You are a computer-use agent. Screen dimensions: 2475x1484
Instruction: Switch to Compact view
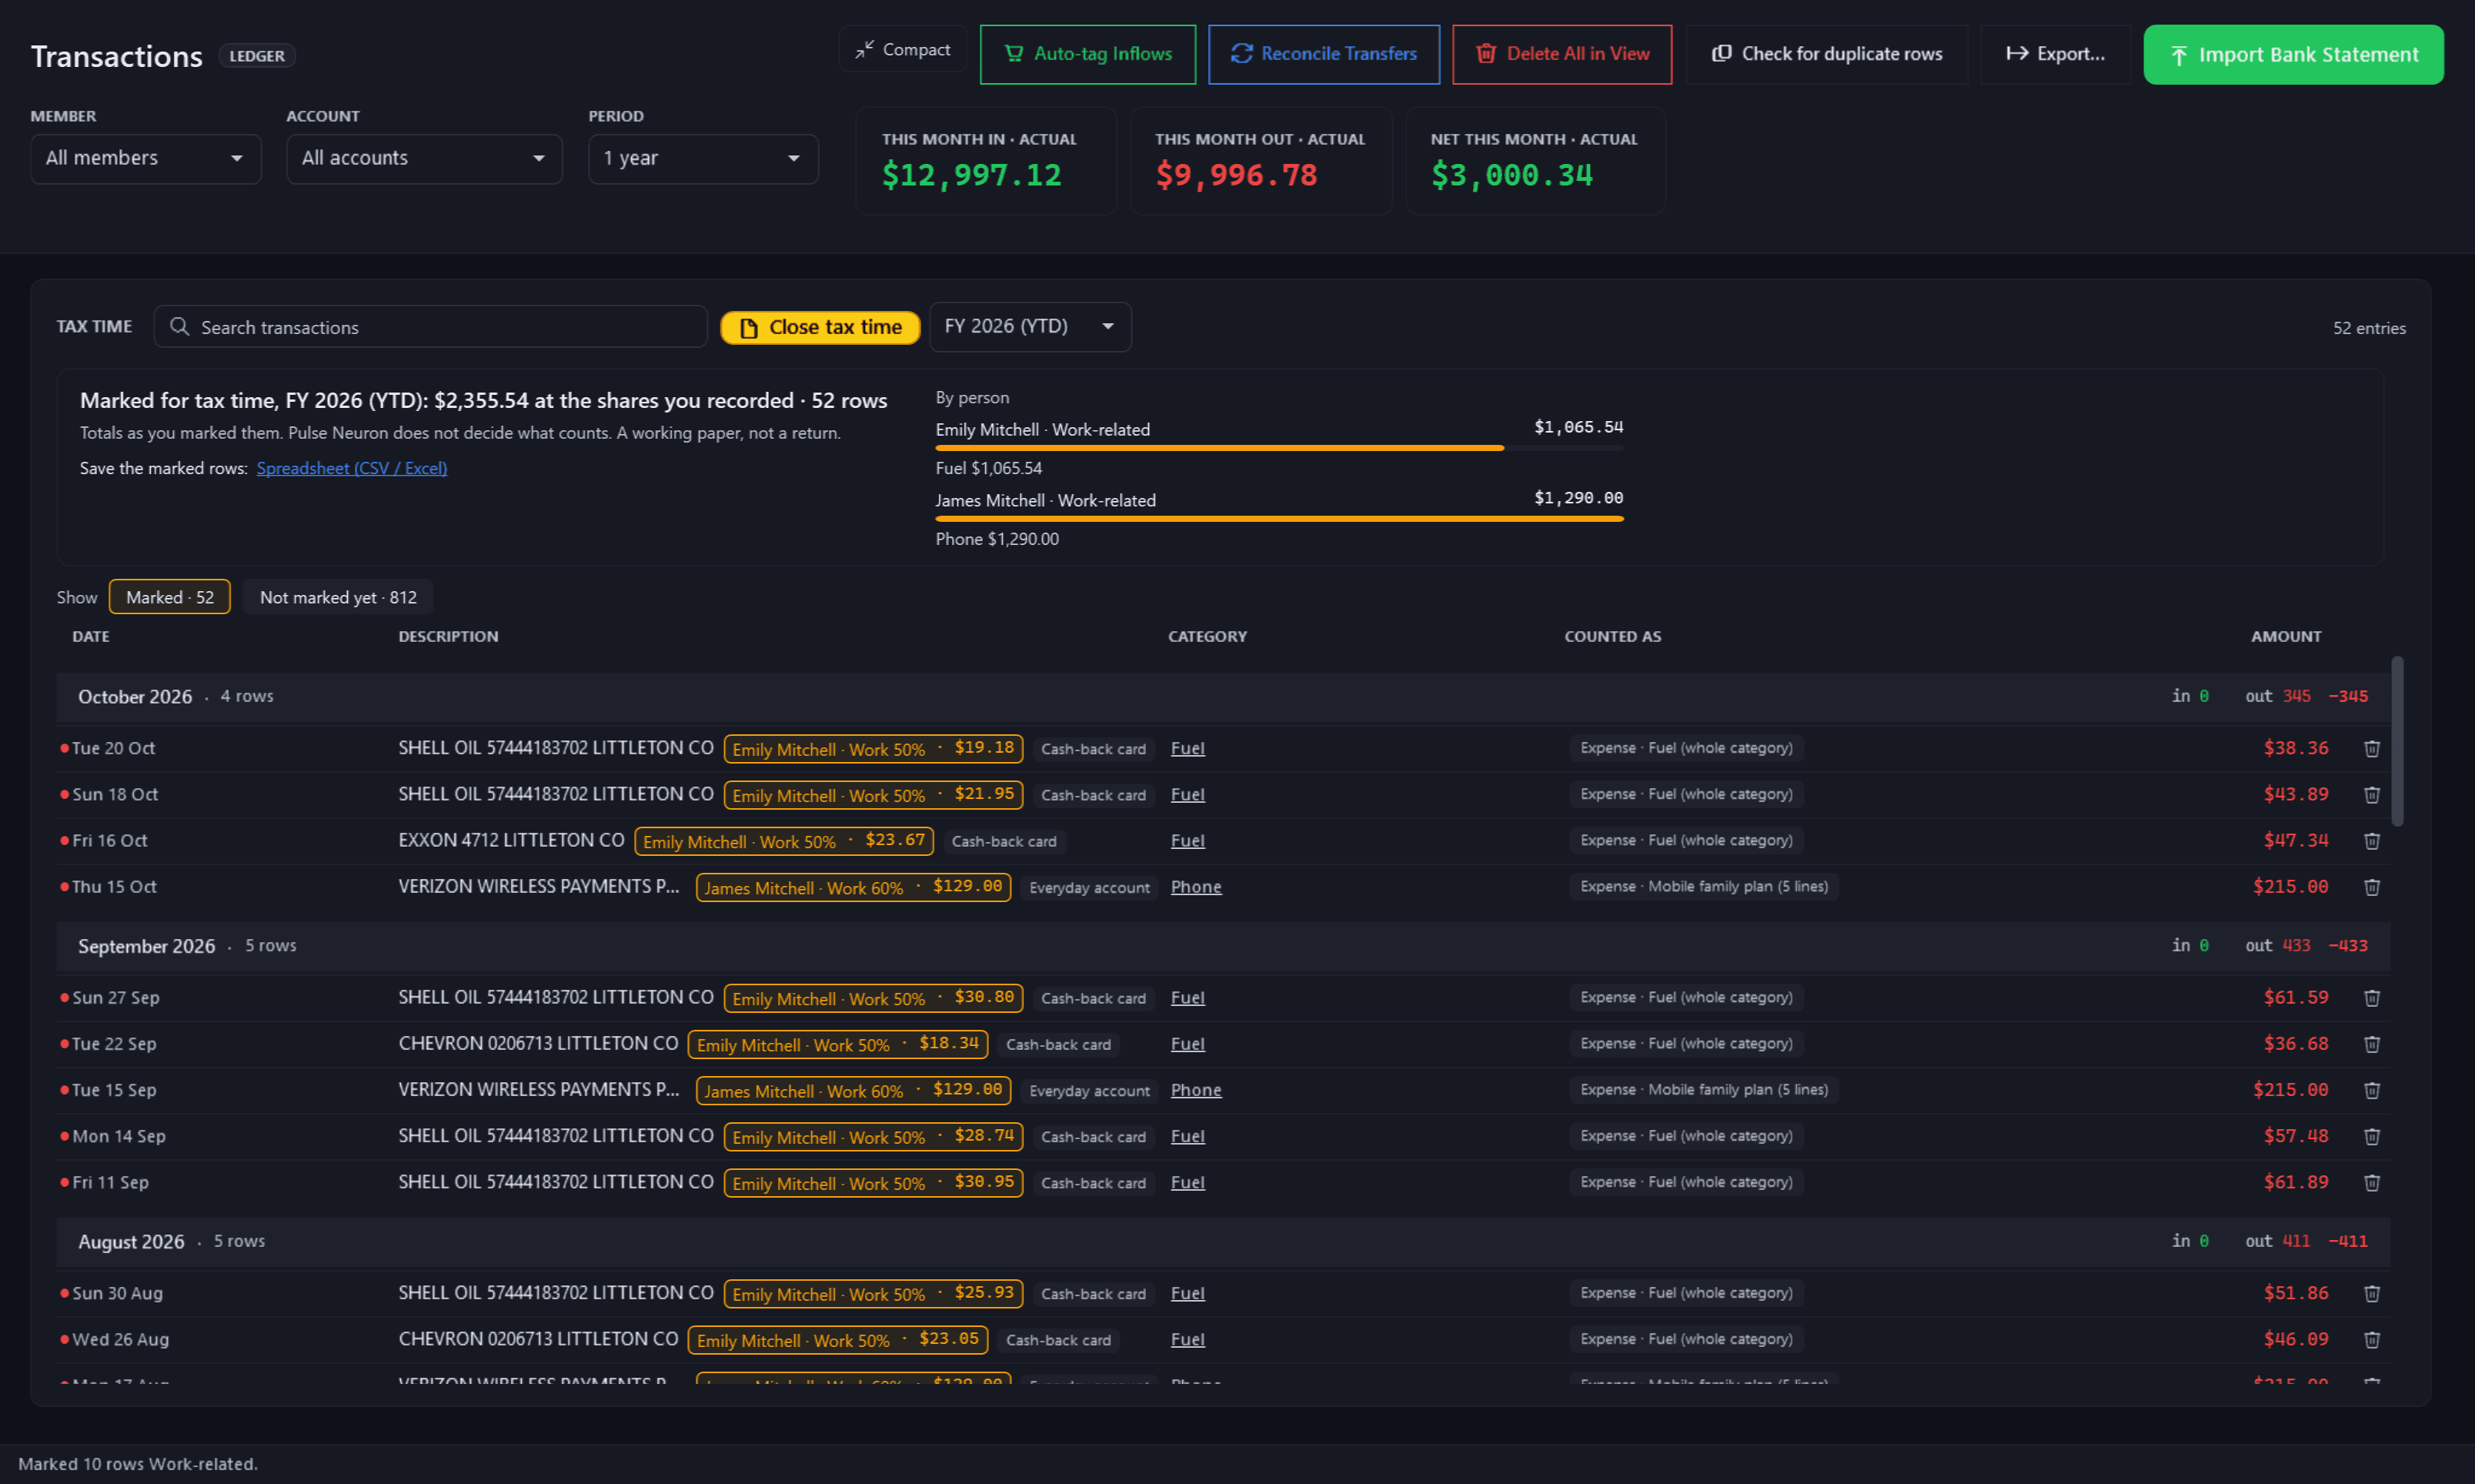(x=903, y=49)
